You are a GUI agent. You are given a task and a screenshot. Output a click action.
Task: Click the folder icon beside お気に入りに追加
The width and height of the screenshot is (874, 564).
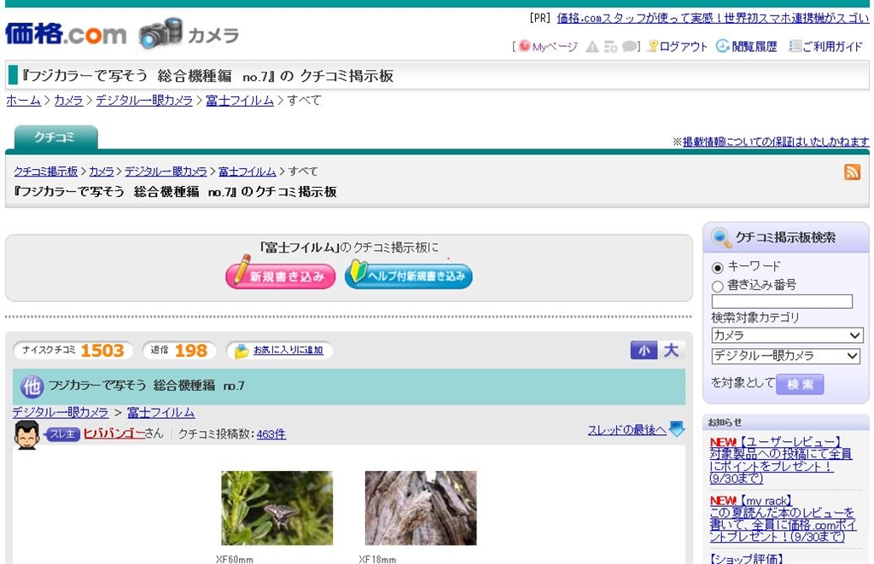[x=242, y=351]
